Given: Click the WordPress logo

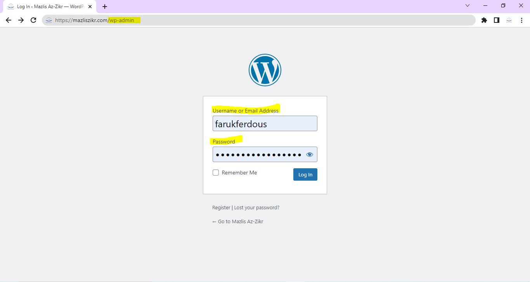Looking at the screenshot, I should point(265,70).
